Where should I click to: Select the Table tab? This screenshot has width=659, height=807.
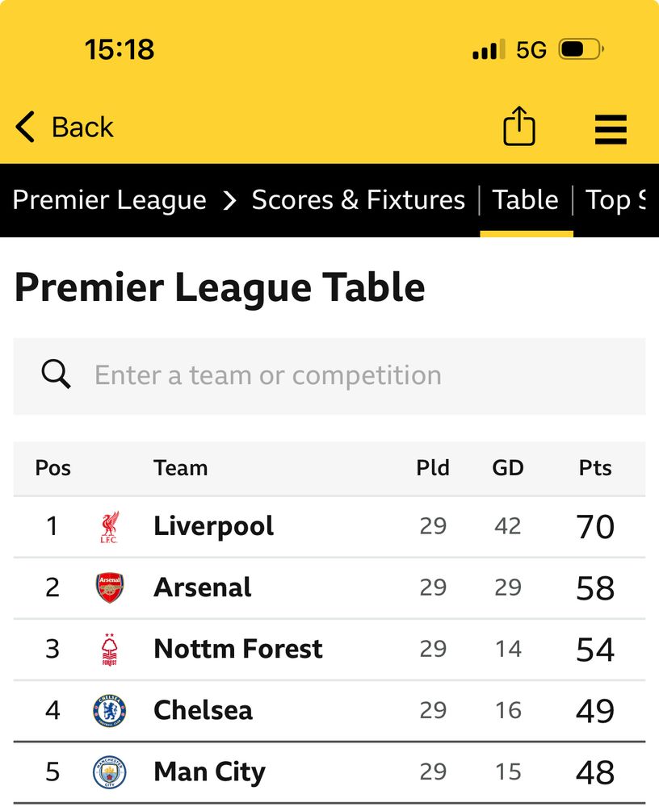tap(525, 199)
